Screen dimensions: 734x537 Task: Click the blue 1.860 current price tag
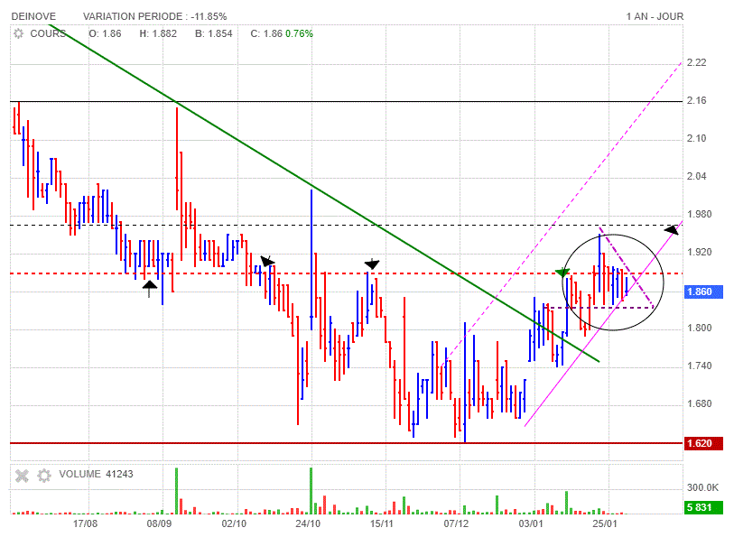point(703,292)
